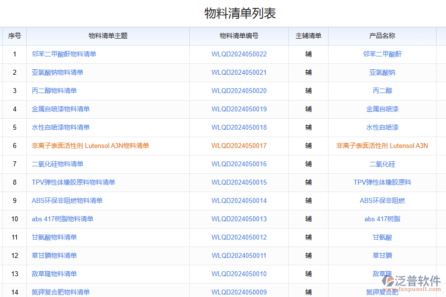This screenshot has height=297, width=446.
Task: Open the 水性自喷漆物料清单 entry
Action: 60,127
